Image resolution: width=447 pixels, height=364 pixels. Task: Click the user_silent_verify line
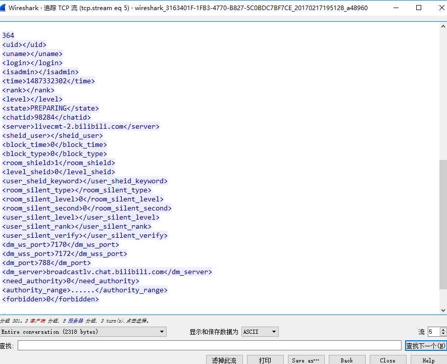[x=85, y=236]
